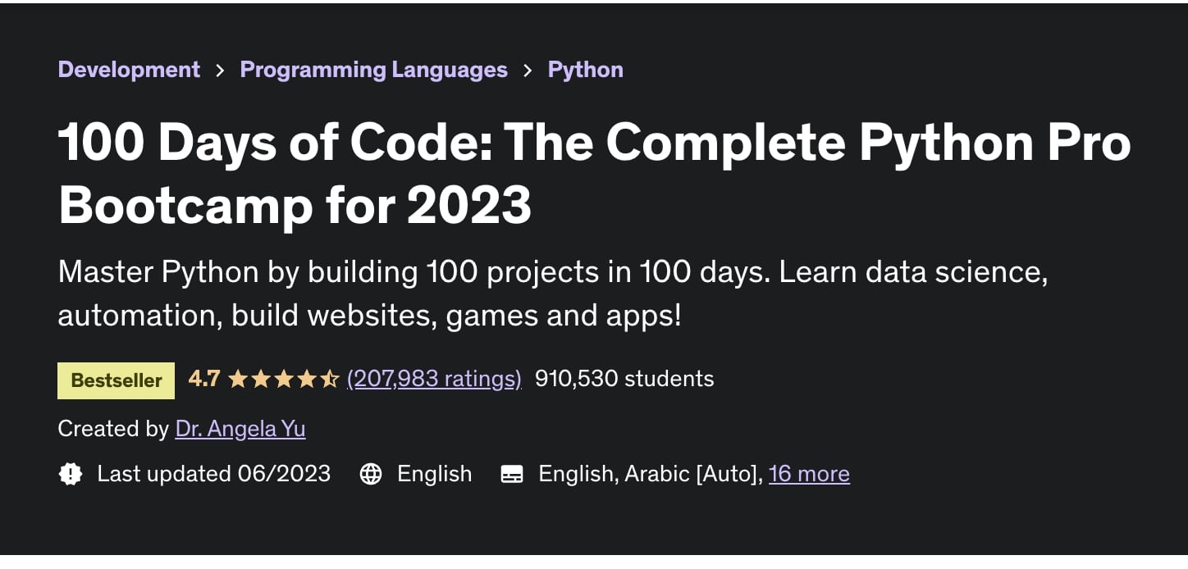Click the half-filled fifth star
Image resolution: width=1188 pixels, height=569 pixels.
point(329,379)
